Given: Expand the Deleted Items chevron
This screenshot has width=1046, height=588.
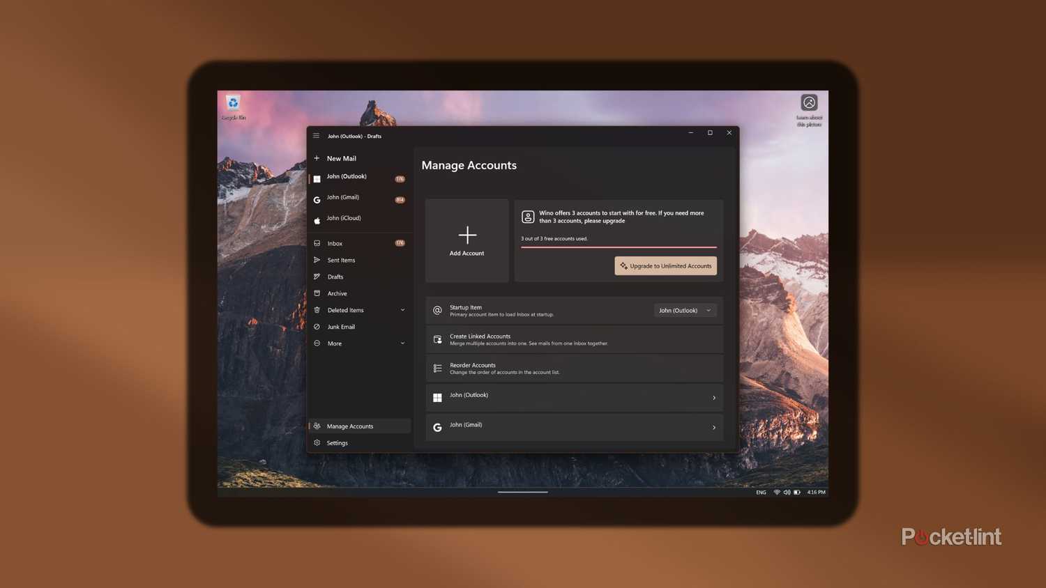Looking at the screenshot, I should (402, 310).
